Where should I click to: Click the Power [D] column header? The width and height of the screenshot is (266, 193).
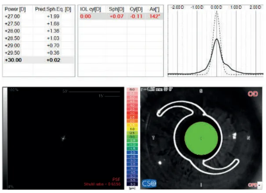click(x=15, y=9)
